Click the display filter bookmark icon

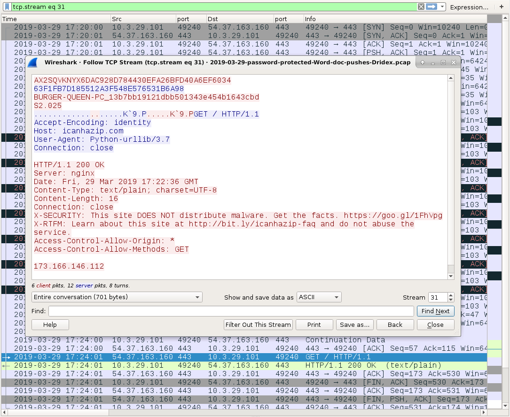click(x=7, y=7)
